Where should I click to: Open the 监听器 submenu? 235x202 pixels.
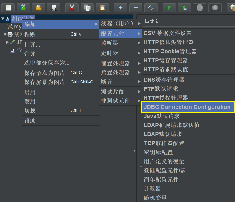[120, 43]
